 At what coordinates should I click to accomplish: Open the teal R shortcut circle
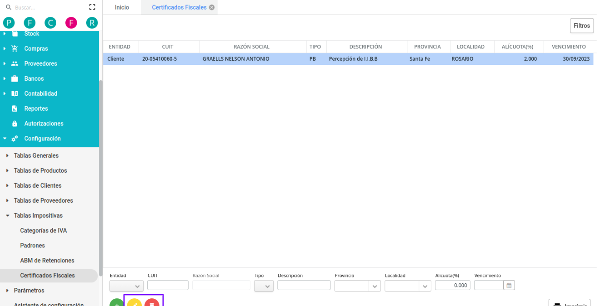tap(92, 23)
